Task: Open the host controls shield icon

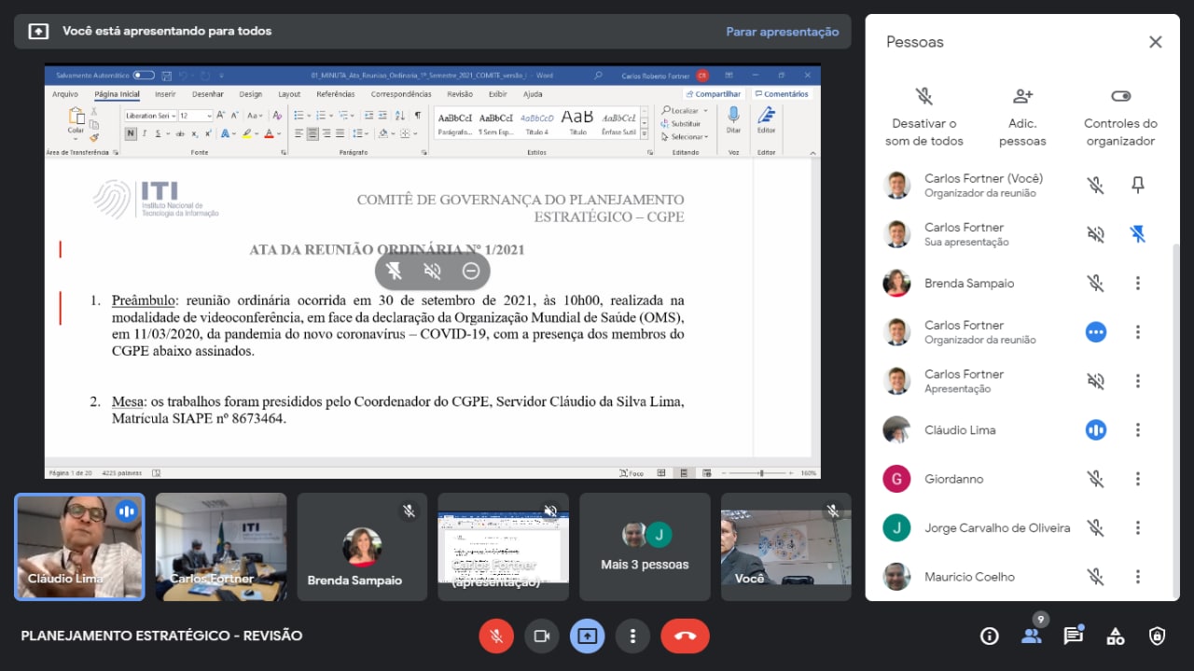Action: [1157, 636]
